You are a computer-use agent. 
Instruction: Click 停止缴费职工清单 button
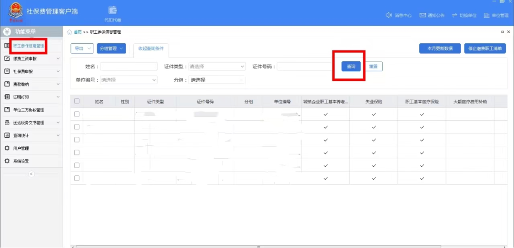[485, 48]
